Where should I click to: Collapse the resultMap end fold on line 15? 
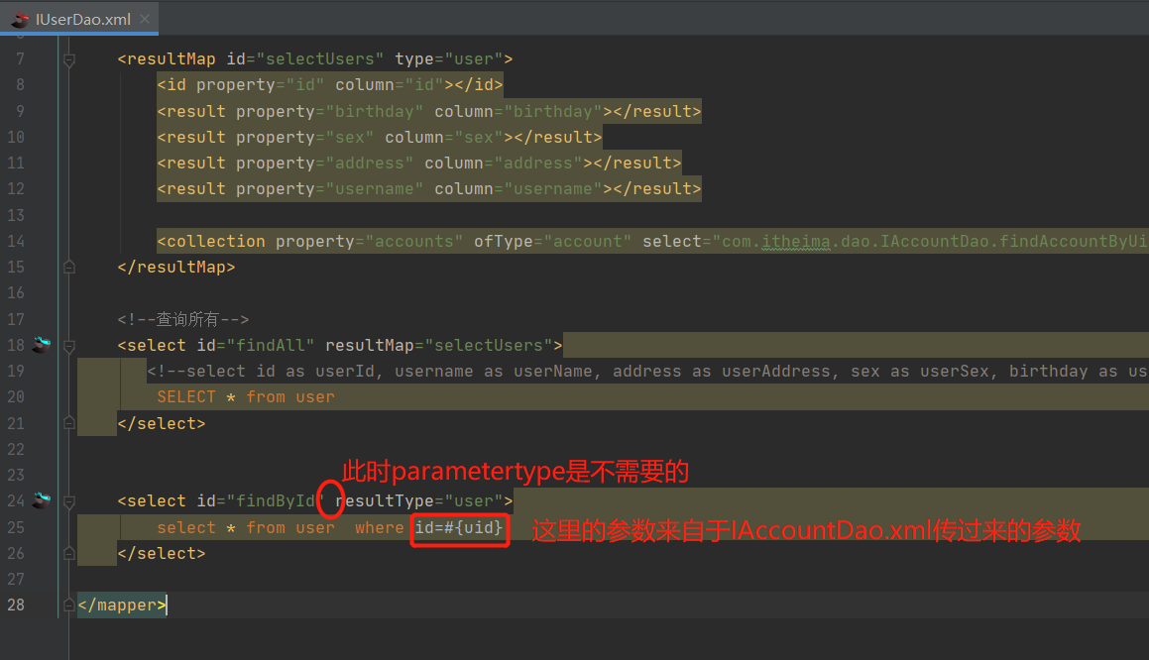pyautogui.click(x=68, y=268)
